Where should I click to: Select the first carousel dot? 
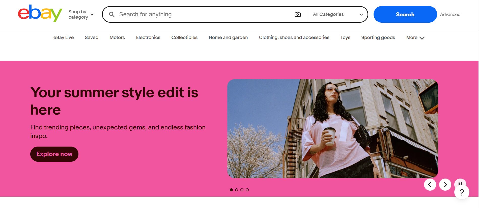click(231, 190)
